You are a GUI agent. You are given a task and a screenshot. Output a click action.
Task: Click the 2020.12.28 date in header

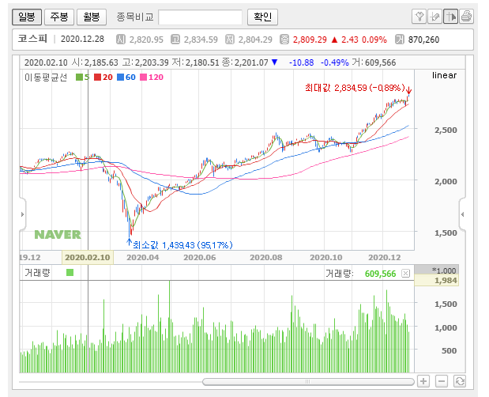pyautogui.click(x=82, y=39)
